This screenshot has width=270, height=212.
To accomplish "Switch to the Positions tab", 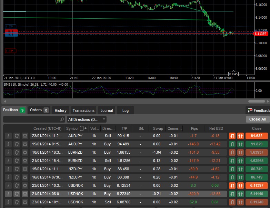I will 14,110.
